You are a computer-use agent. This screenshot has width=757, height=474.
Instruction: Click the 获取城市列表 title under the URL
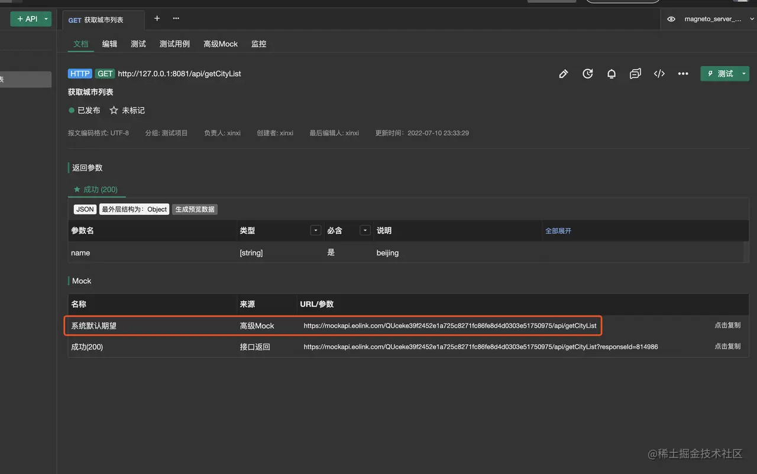(90, 92)
